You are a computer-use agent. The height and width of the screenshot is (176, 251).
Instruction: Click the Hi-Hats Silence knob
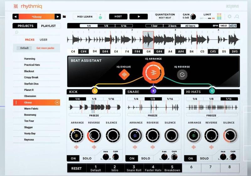point(229,135)
